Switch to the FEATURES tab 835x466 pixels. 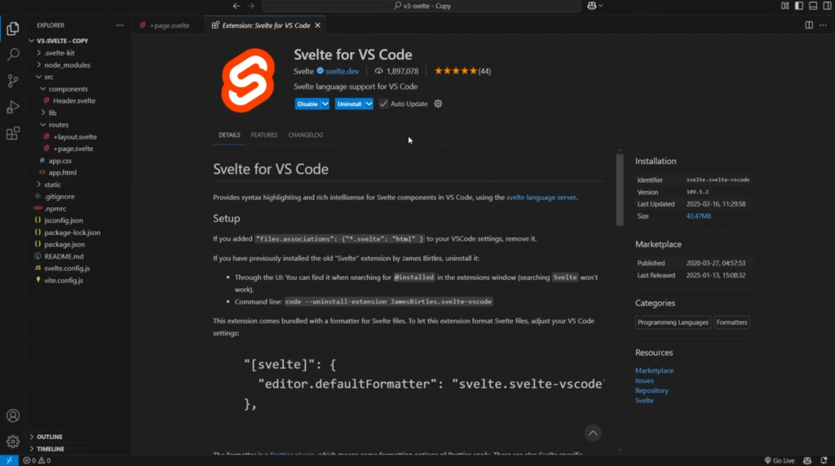264,135
